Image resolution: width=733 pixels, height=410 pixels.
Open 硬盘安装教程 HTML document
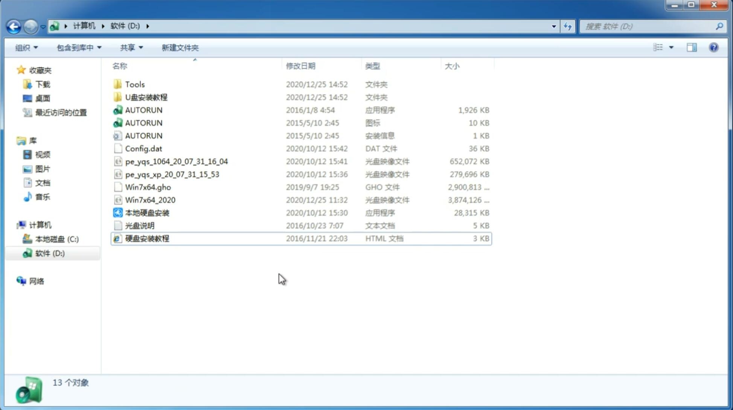147,238
